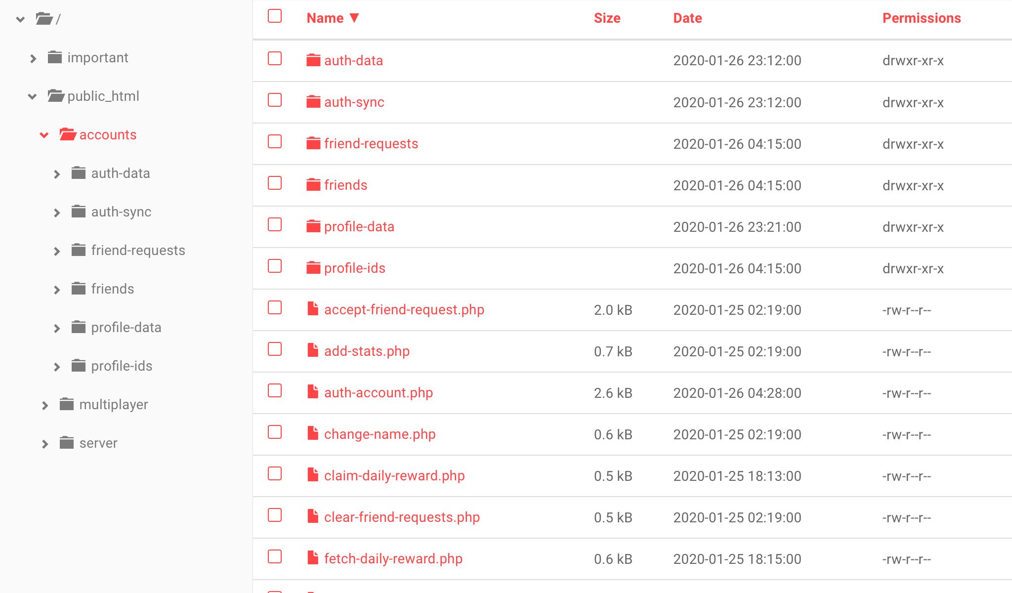1012x593 pixels.
Task: Sort files by the Size column
Action: click(x=607, y=18)
